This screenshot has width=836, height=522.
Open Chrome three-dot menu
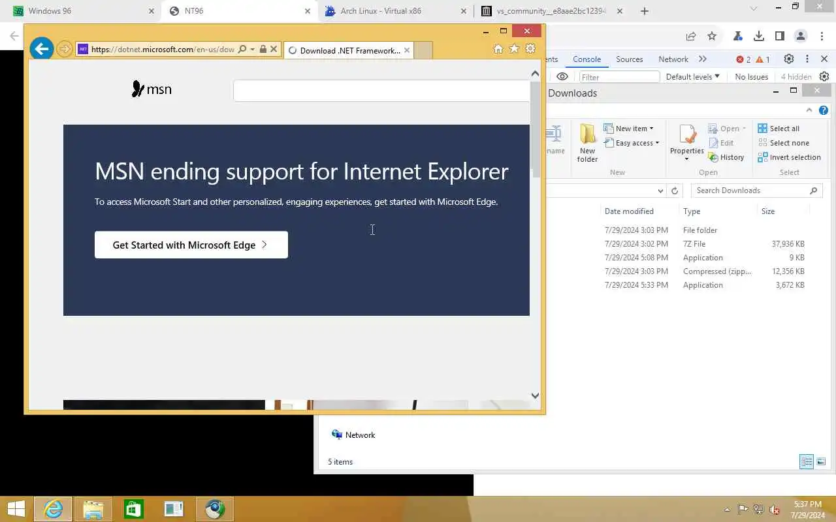tap(821, 37)
